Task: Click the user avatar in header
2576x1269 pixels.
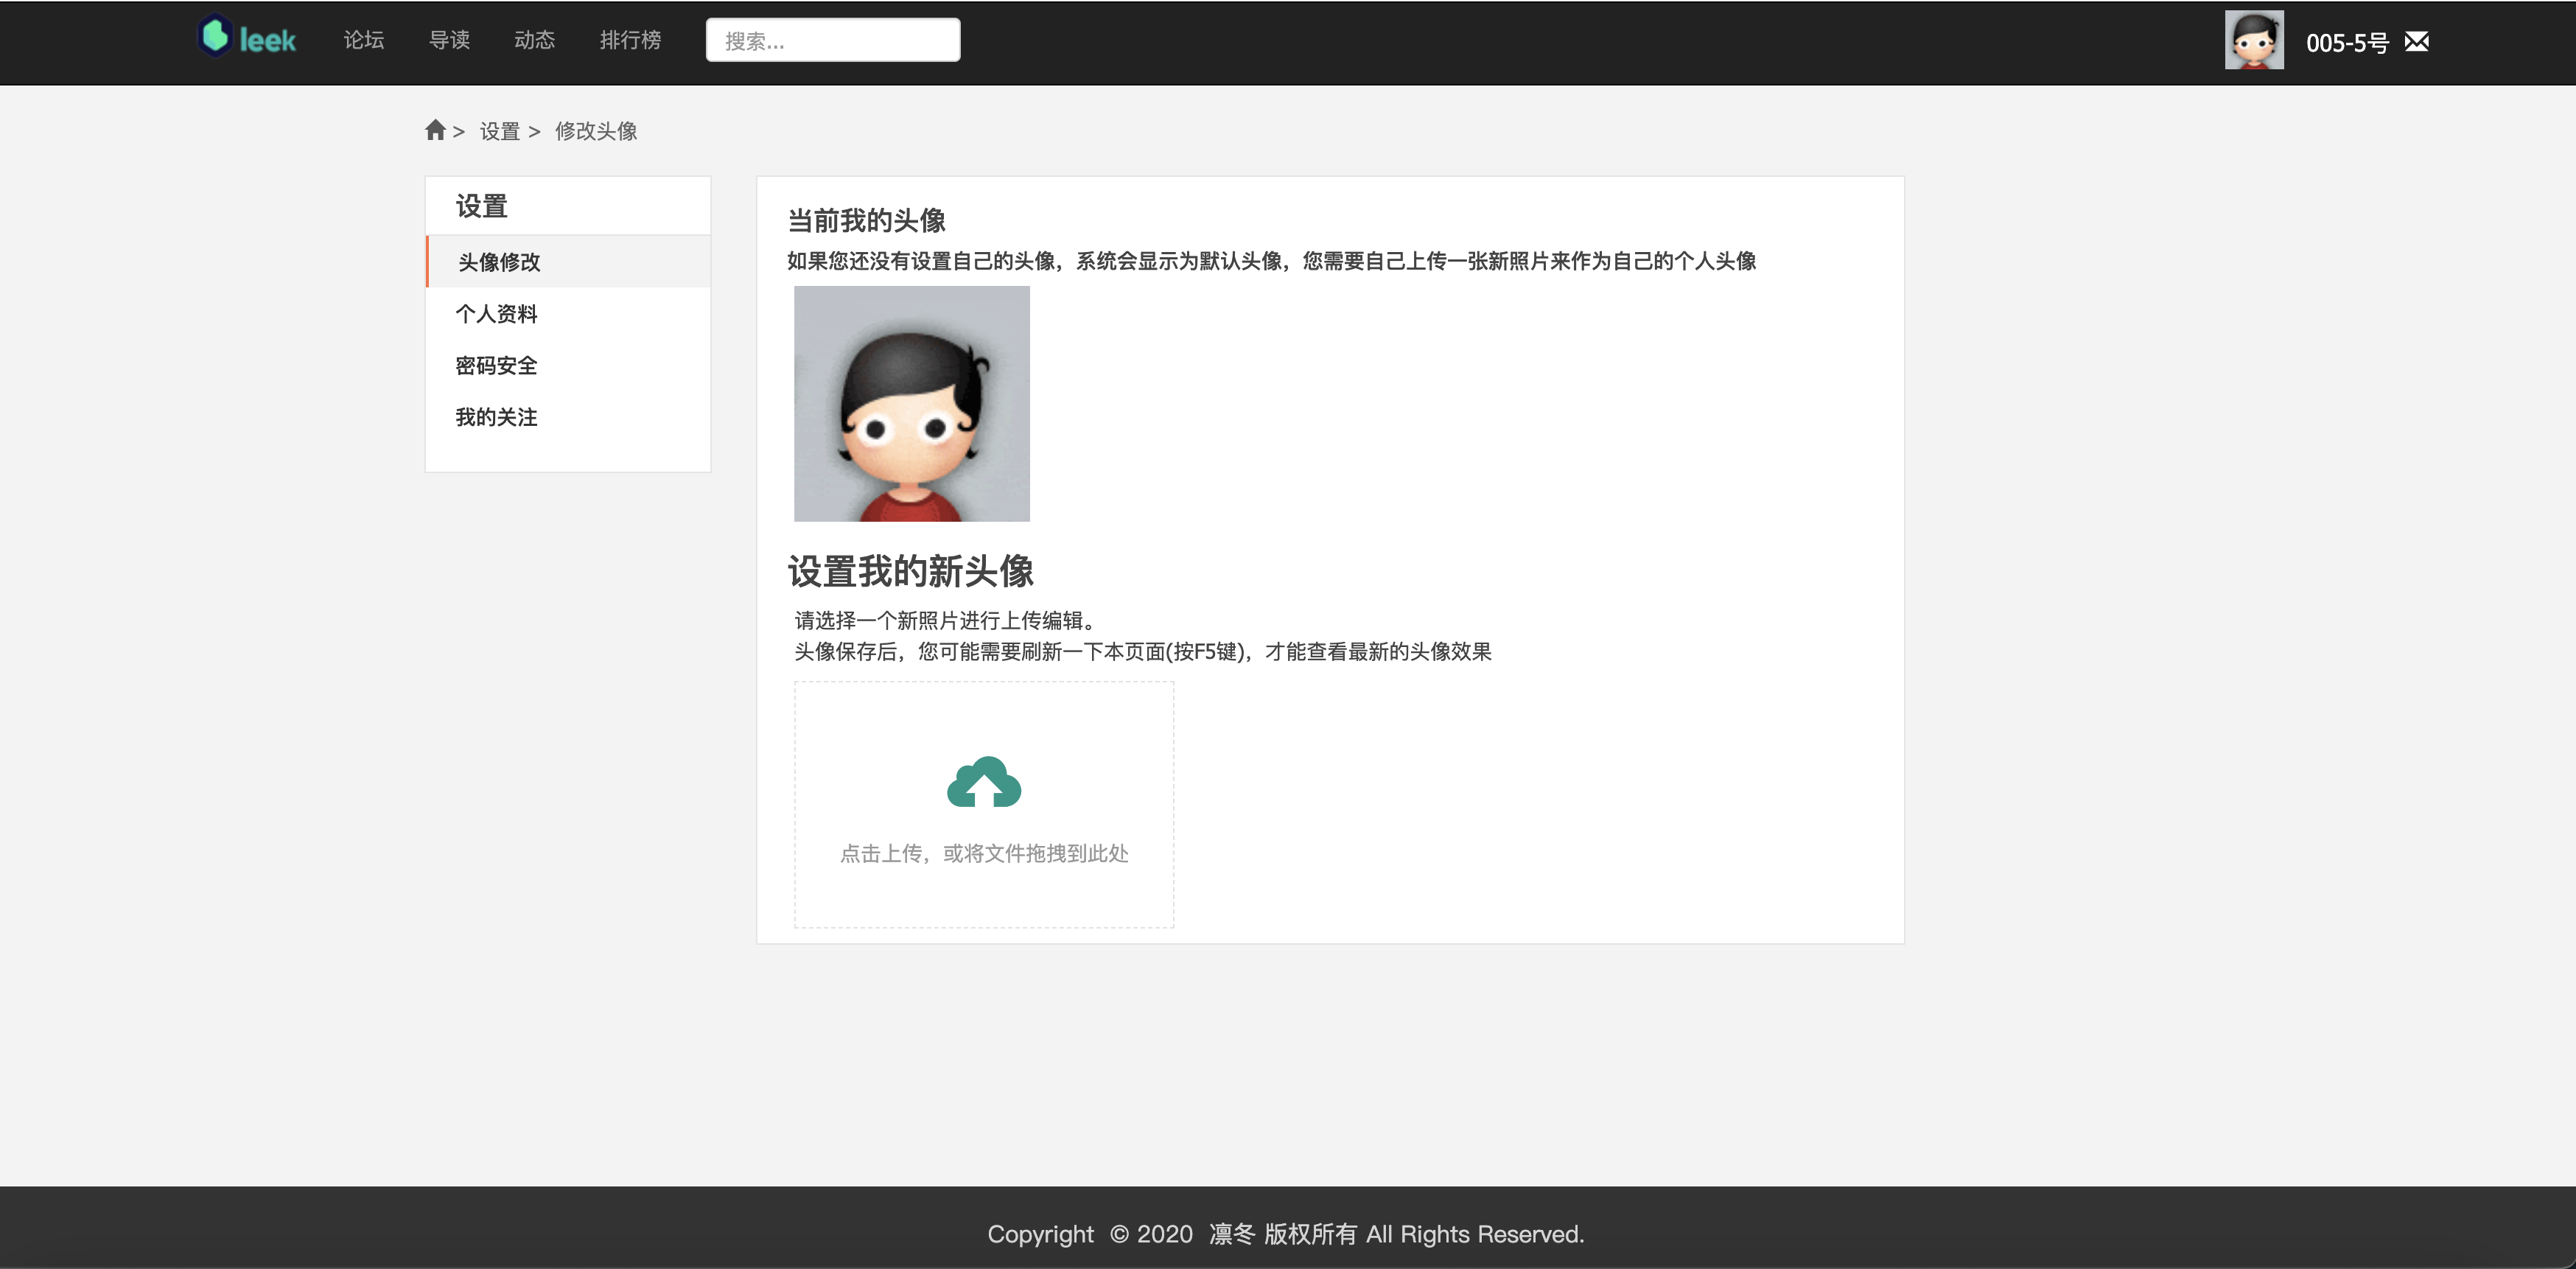Action: click(2254, 40)
